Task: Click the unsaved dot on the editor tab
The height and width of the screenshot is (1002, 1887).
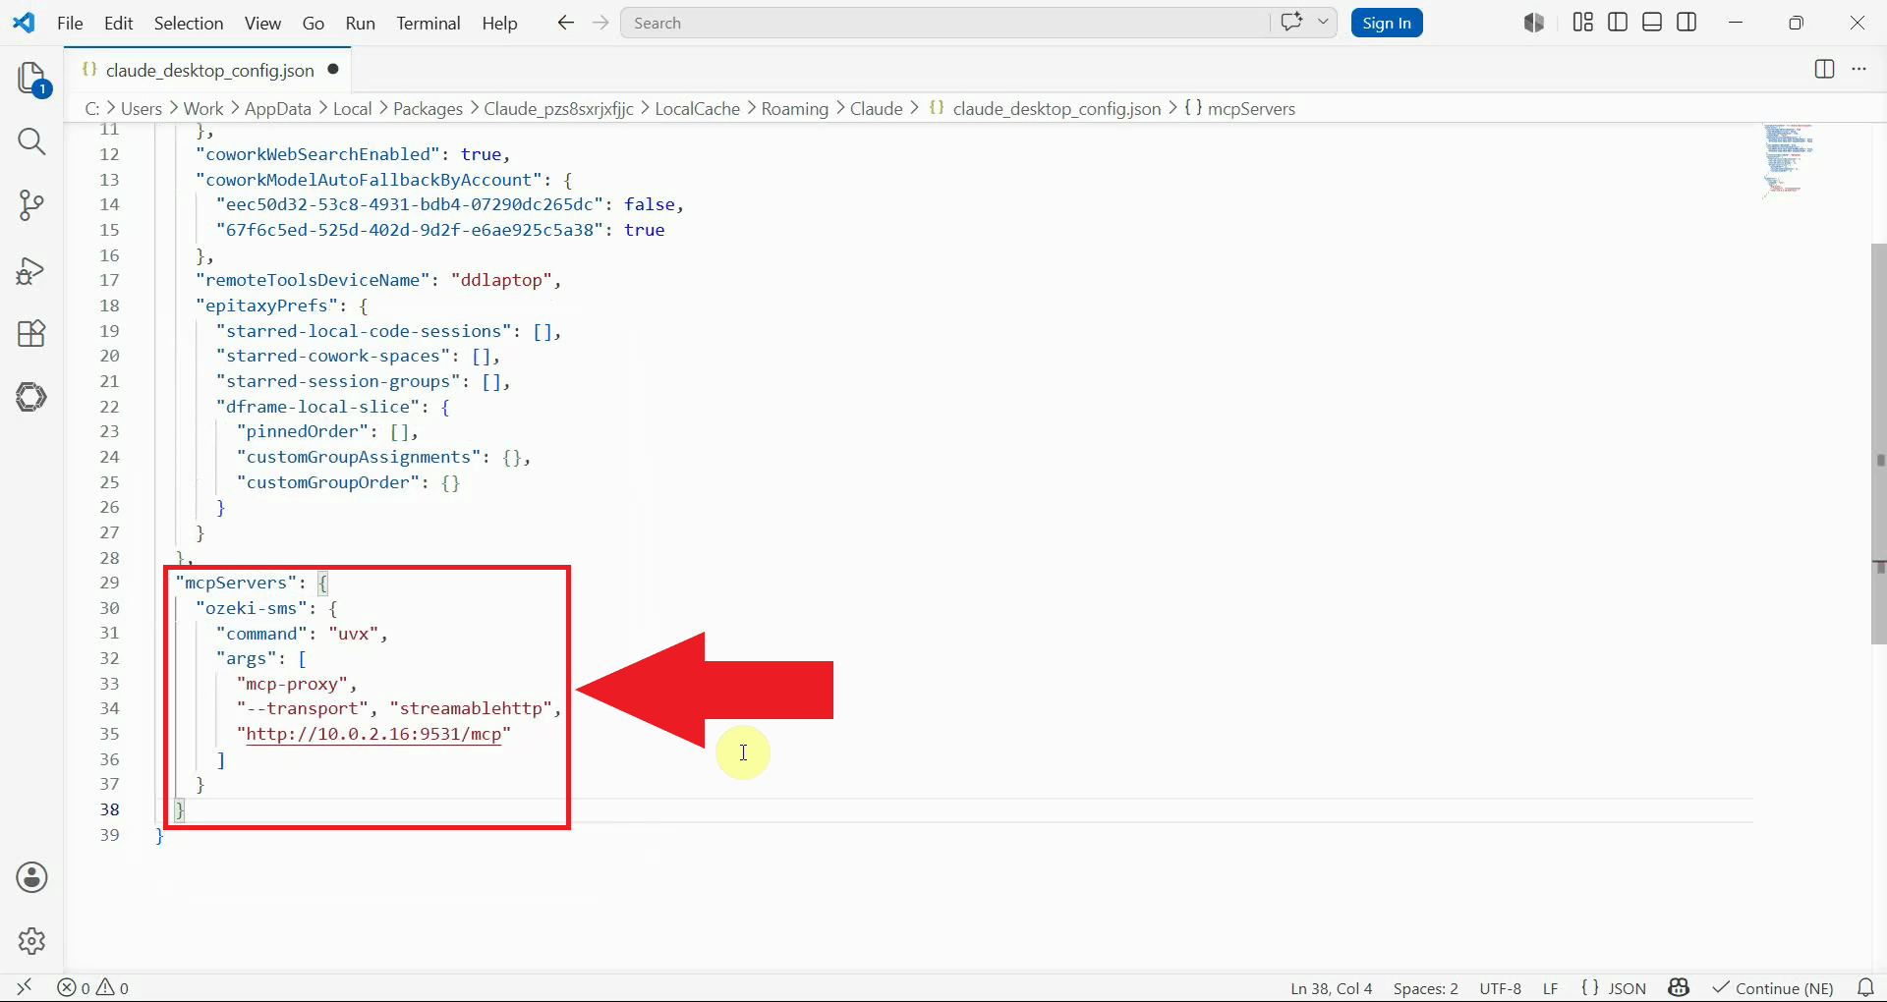Action: [333, 69]
